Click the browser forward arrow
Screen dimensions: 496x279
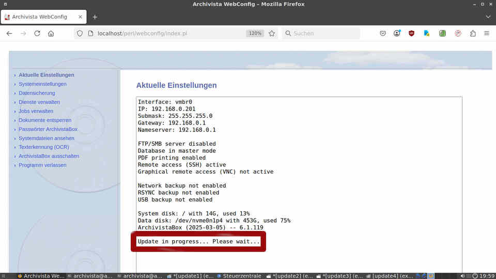pos(23,33)
